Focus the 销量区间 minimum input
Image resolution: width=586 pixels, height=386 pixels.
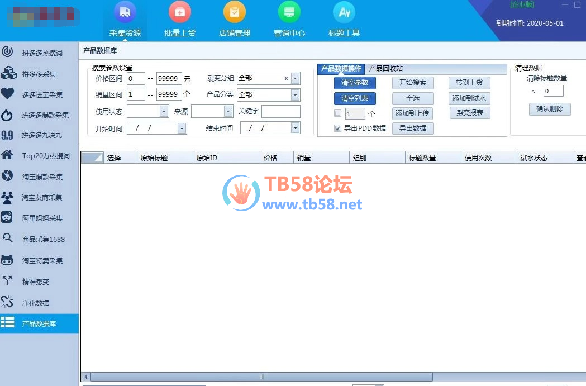pos(136,94)
